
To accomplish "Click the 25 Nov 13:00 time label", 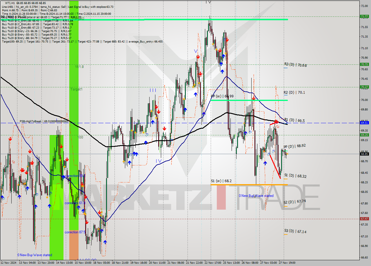I will (232, 263).
